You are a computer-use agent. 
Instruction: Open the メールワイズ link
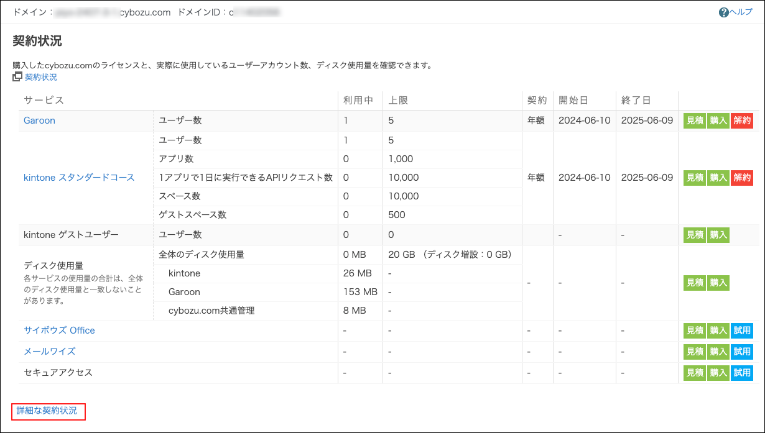pyautogui.click(x=49, y=352)
